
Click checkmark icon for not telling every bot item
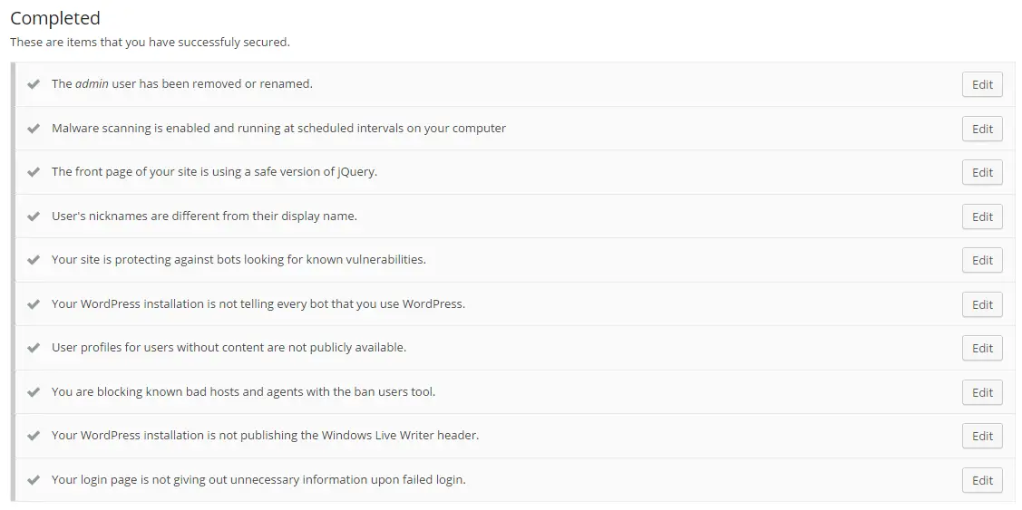point(34,304)
